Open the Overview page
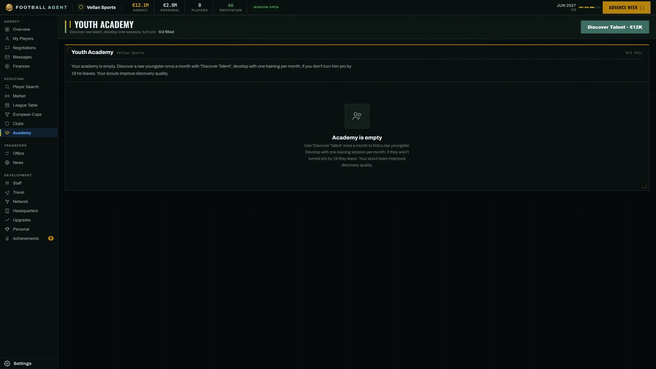 (x=29, y=29)
